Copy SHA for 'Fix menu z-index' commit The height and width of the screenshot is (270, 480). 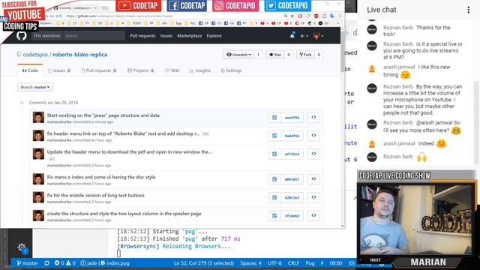tap(274, 179)
